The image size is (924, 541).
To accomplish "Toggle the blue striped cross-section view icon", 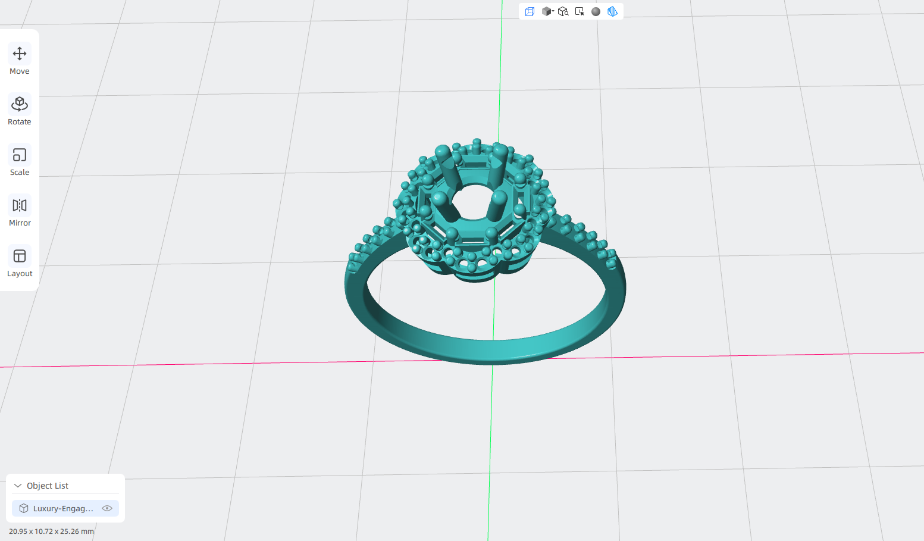I will 612,11.
